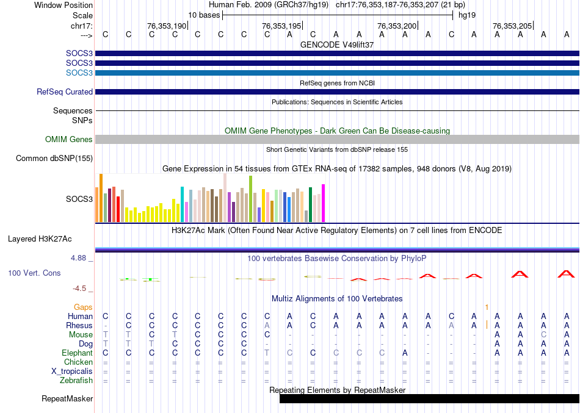Click the RepeatMasker track label
This screenshot has height=413, width=580.
point(67,398)
